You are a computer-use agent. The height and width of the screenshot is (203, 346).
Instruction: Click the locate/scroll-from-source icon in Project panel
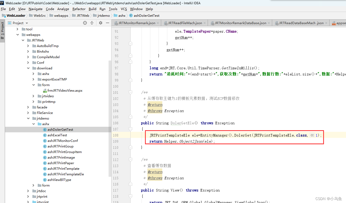[x=85, y=23]
